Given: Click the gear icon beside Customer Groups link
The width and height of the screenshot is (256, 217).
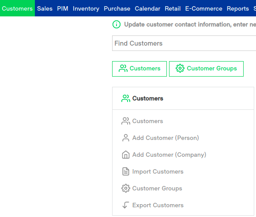Looking at the screenshot, I should [x=126, y=188].
